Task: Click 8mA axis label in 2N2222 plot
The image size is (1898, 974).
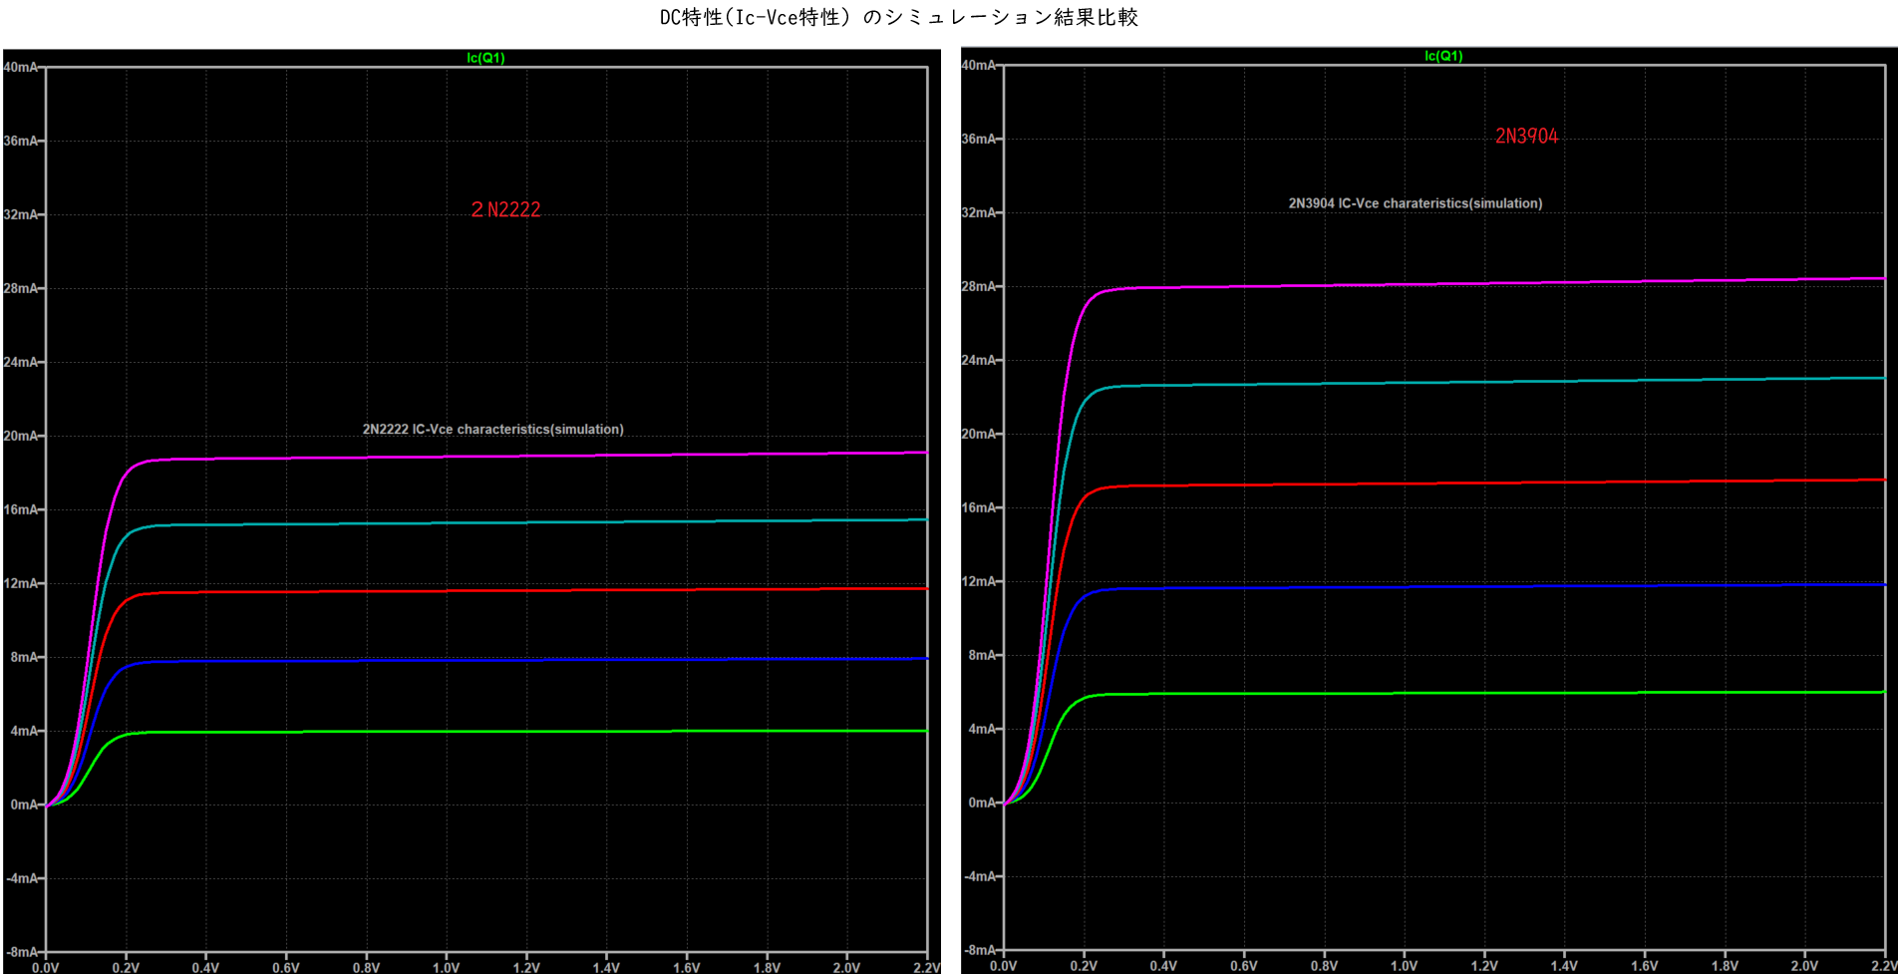Action: coord(24,658)
